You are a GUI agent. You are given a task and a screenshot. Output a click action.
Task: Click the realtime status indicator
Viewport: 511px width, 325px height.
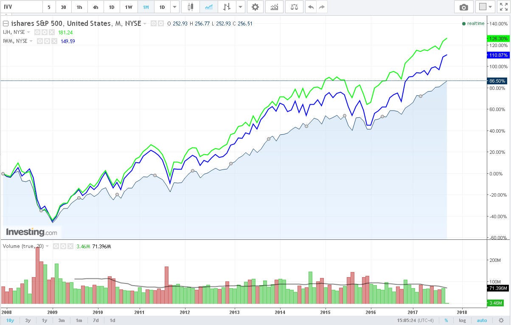click(473, 23)
